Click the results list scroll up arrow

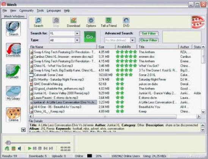coord(203,47)
